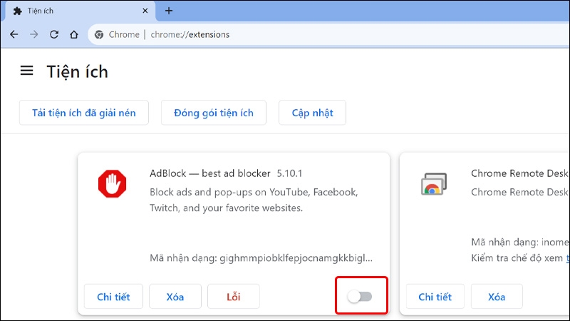Click the Chrome Remote Desktop title

[520, 173]
